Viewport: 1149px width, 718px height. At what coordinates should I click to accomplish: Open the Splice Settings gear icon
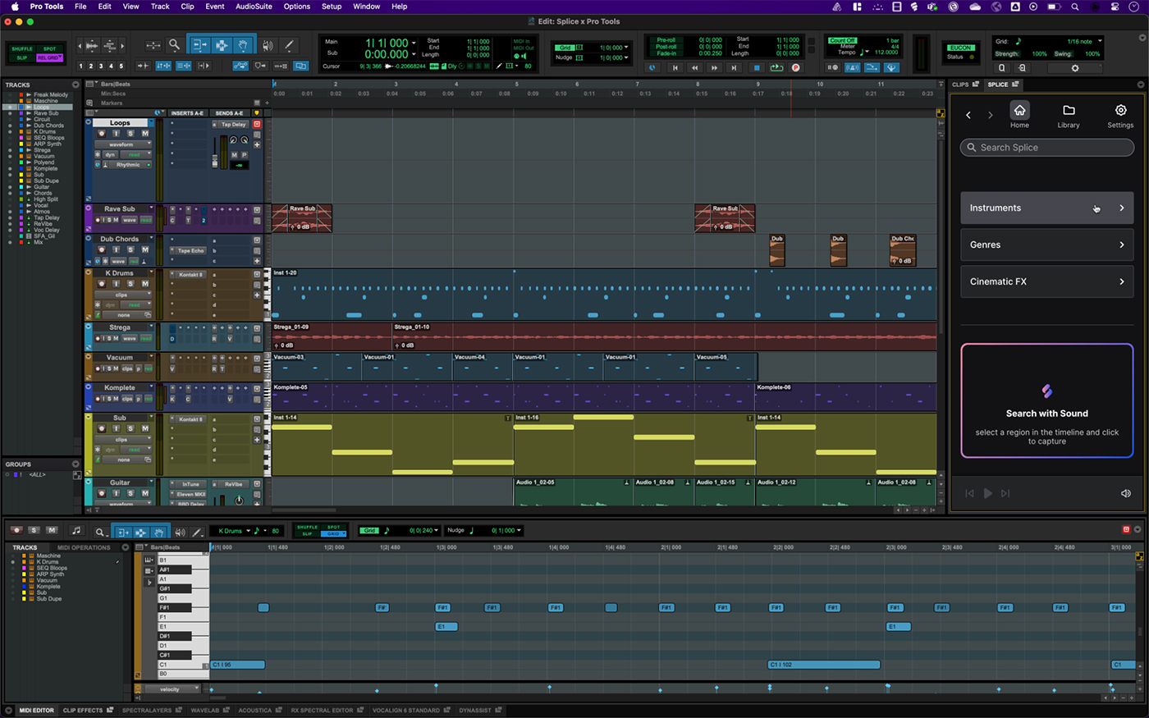pos(1120,115)
